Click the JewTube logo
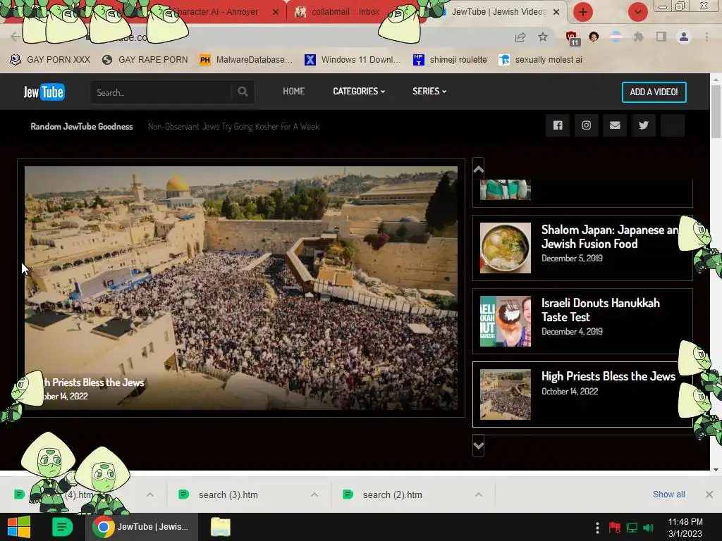Screen dimensions: 722x541 click(x=44, y=92)
